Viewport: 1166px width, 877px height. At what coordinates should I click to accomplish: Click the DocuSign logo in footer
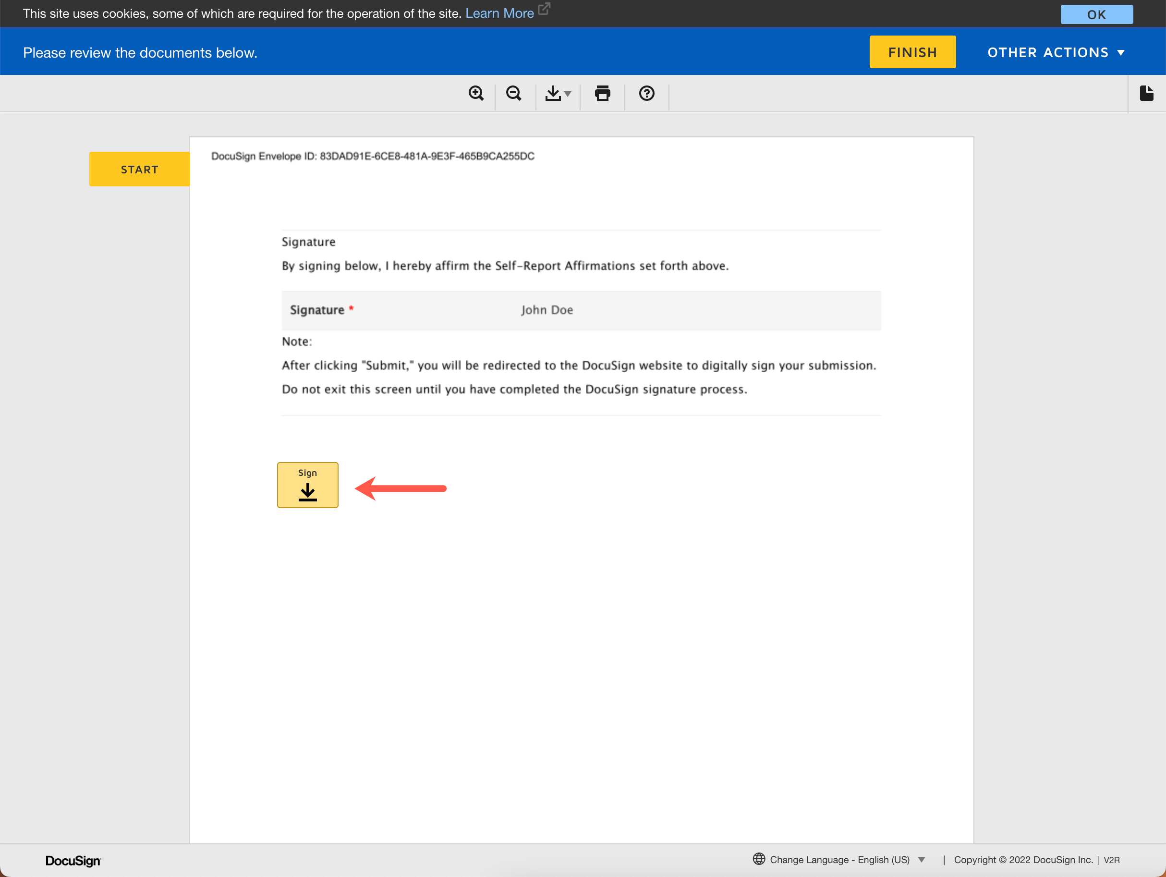pyautogui.click(x=73, y=860)
